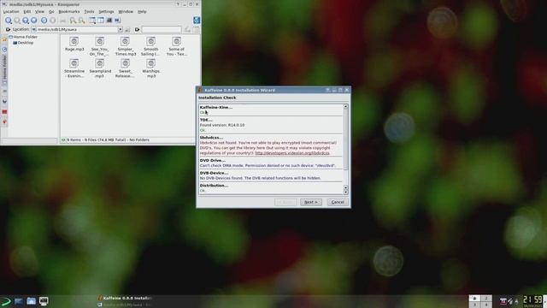The width and height of the screenshot is (547, 308).
Task: Switch Konqueror to tree view mode
Action: [x=101, y=21]
